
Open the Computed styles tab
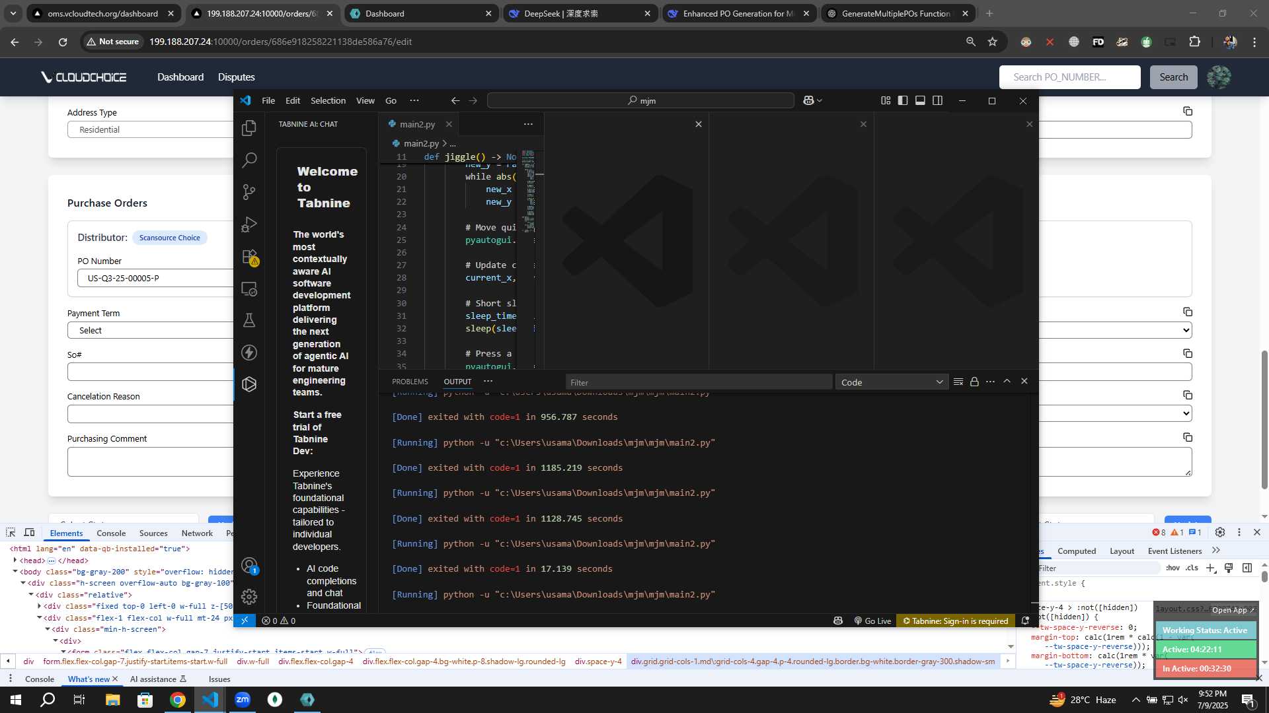pos(1076,551)
